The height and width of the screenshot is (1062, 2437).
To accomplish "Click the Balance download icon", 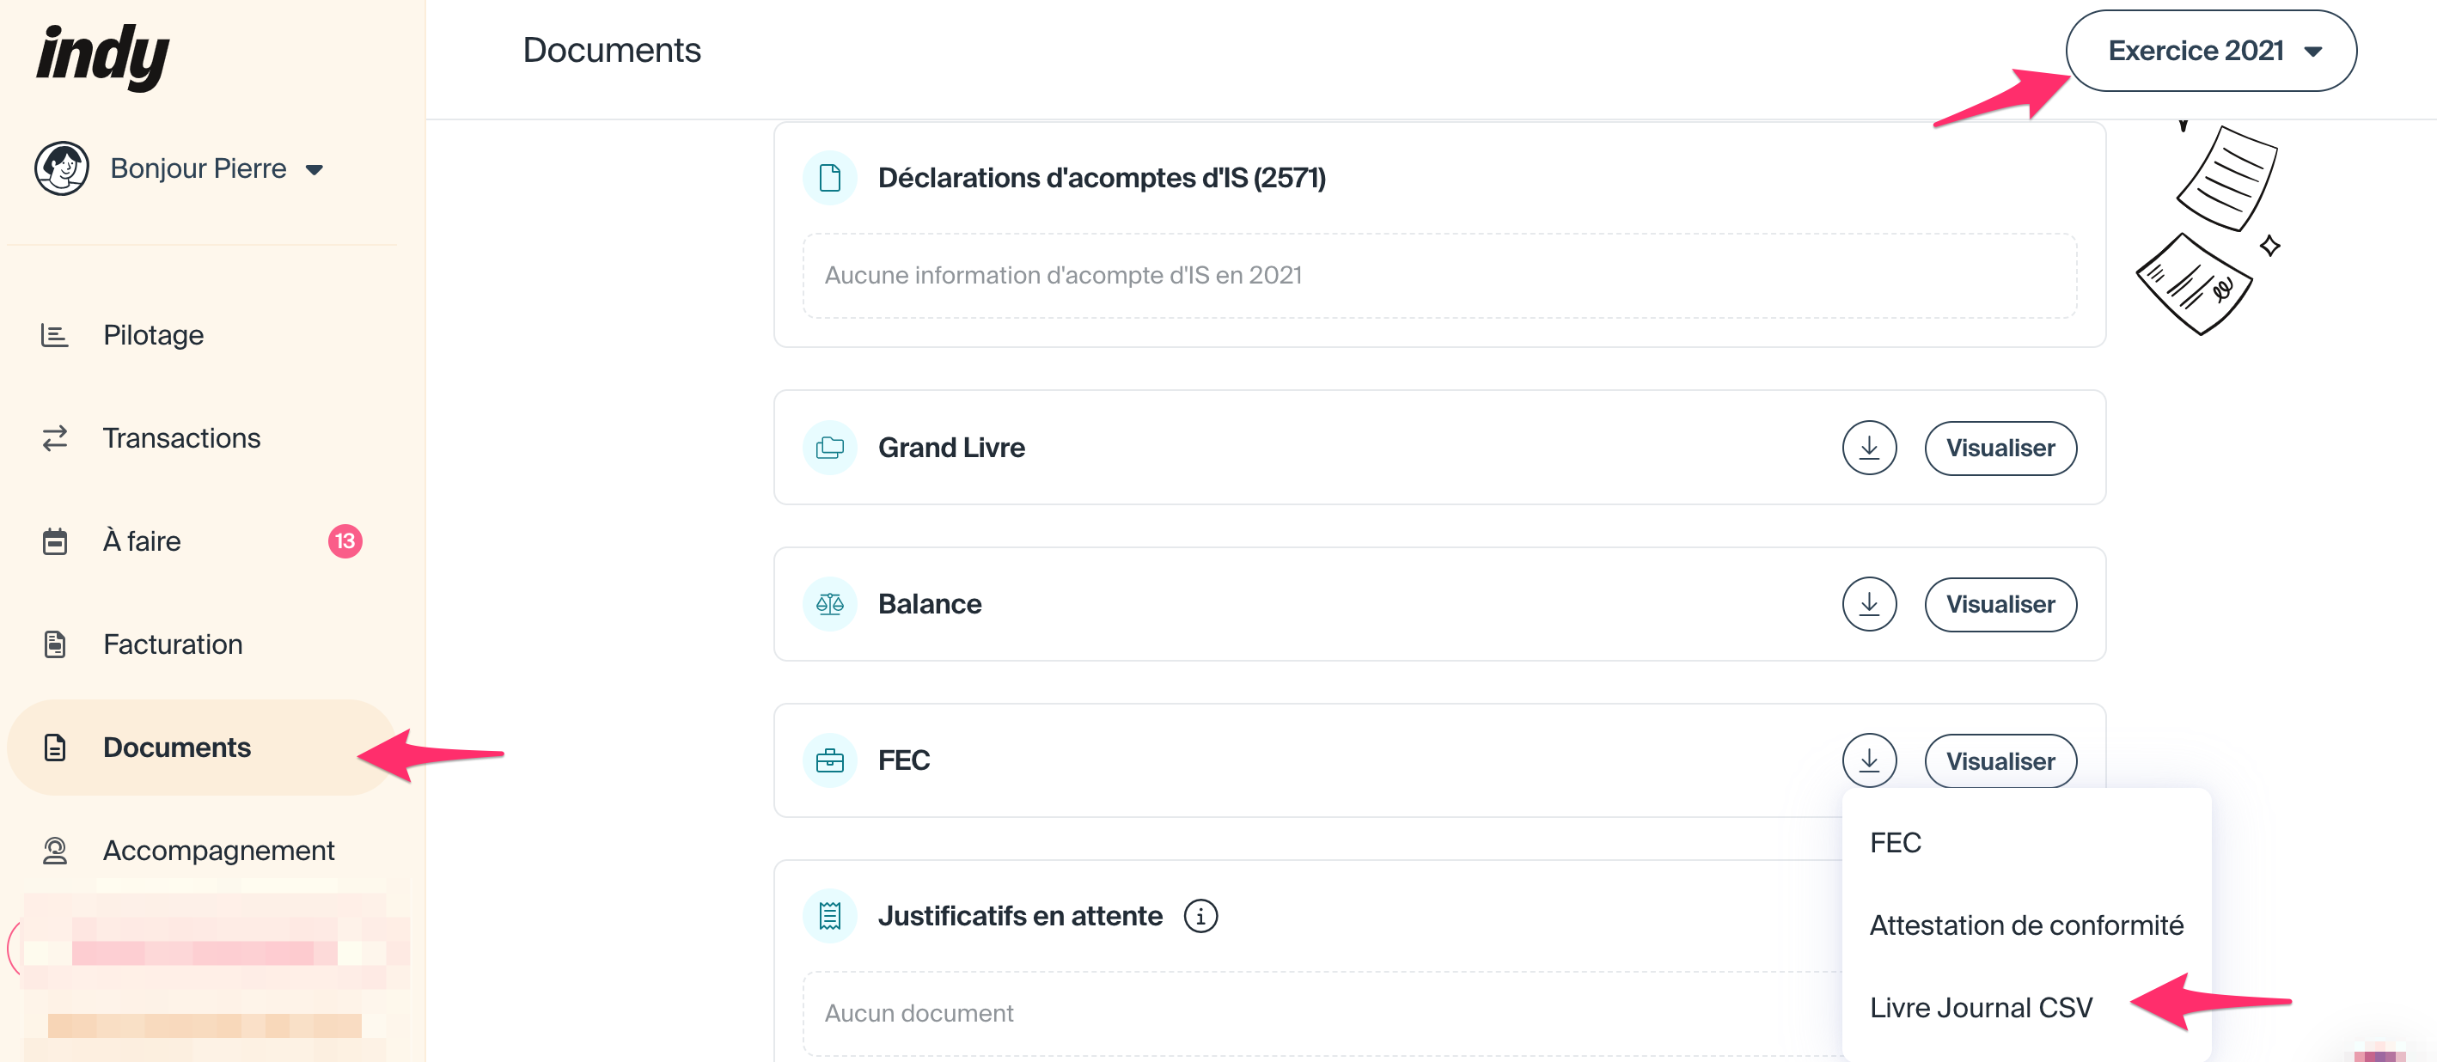I will point(1868,604).
